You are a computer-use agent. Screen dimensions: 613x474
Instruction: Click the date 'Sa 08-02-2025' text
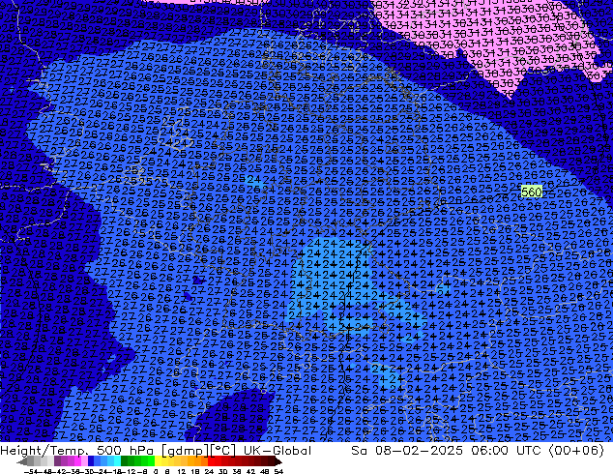click(x=407, y=451)
